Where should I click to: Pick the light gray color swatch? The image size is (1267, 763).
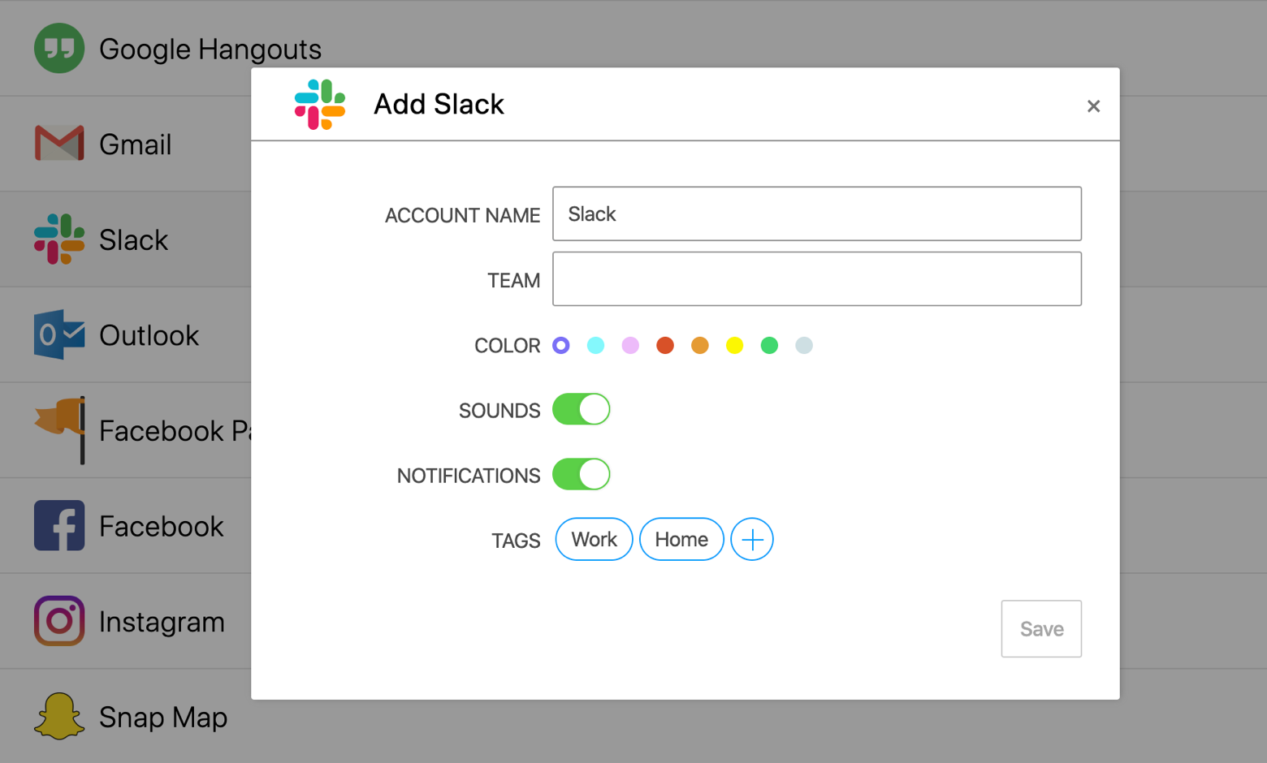coord(804,346)
